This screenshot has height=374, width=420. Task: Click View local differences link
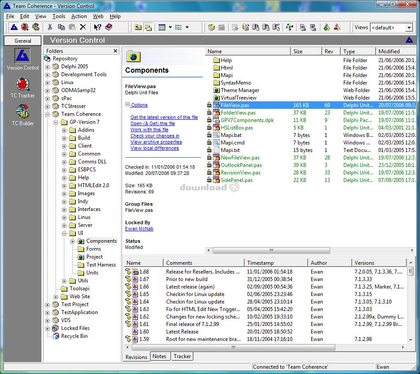pos(155,148)
